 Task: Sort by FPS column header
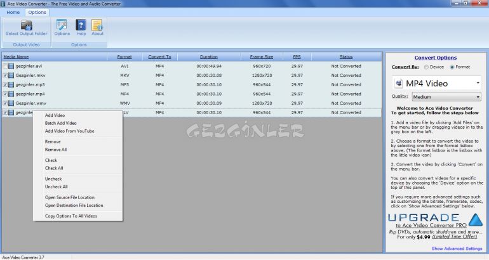[297, 56]
